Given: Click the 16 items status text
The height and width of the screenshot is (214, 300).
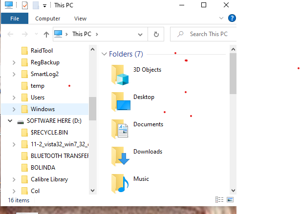Looking at the screenshot, I should point(19,200).
